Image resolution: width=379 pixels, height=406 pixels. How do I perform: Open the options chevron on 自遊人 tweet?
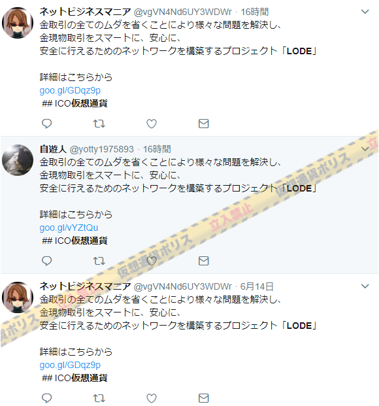365,149
